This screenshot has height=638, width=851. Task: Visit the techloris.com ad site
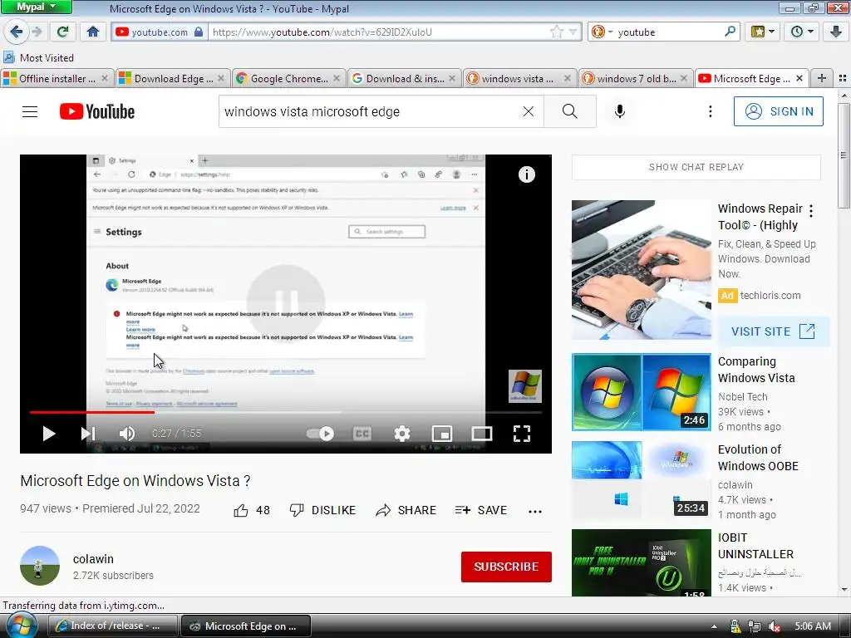click(x=774, y=331)
